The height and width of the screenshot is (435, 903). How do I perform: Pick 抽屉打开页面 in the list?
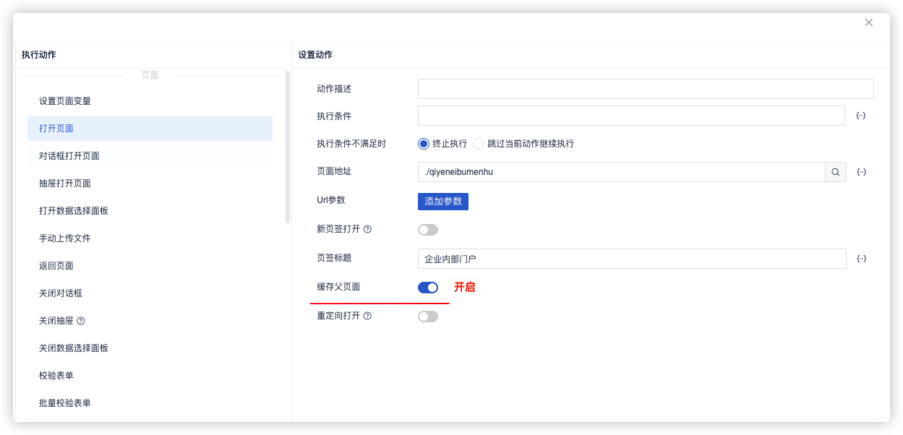(65, 184)
